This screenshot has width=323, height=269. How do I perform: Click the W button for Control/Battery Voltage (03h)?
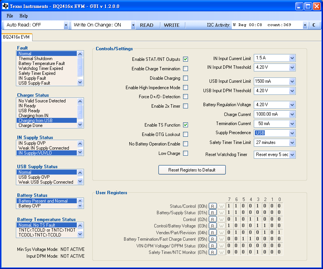221,226
